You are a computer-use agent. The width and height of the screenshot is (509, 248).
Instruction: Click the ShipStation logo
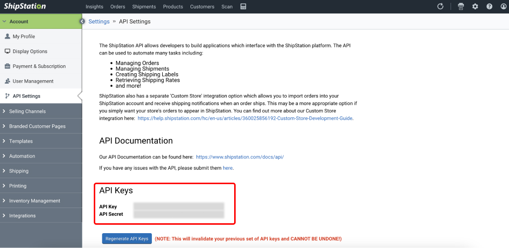[x=25, y=6]
